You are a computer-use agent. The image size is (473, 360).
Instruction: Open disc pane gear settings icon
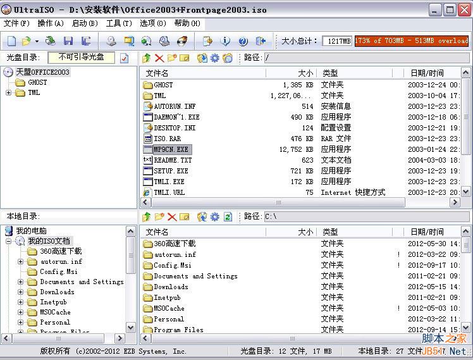(x=215, y=58)
